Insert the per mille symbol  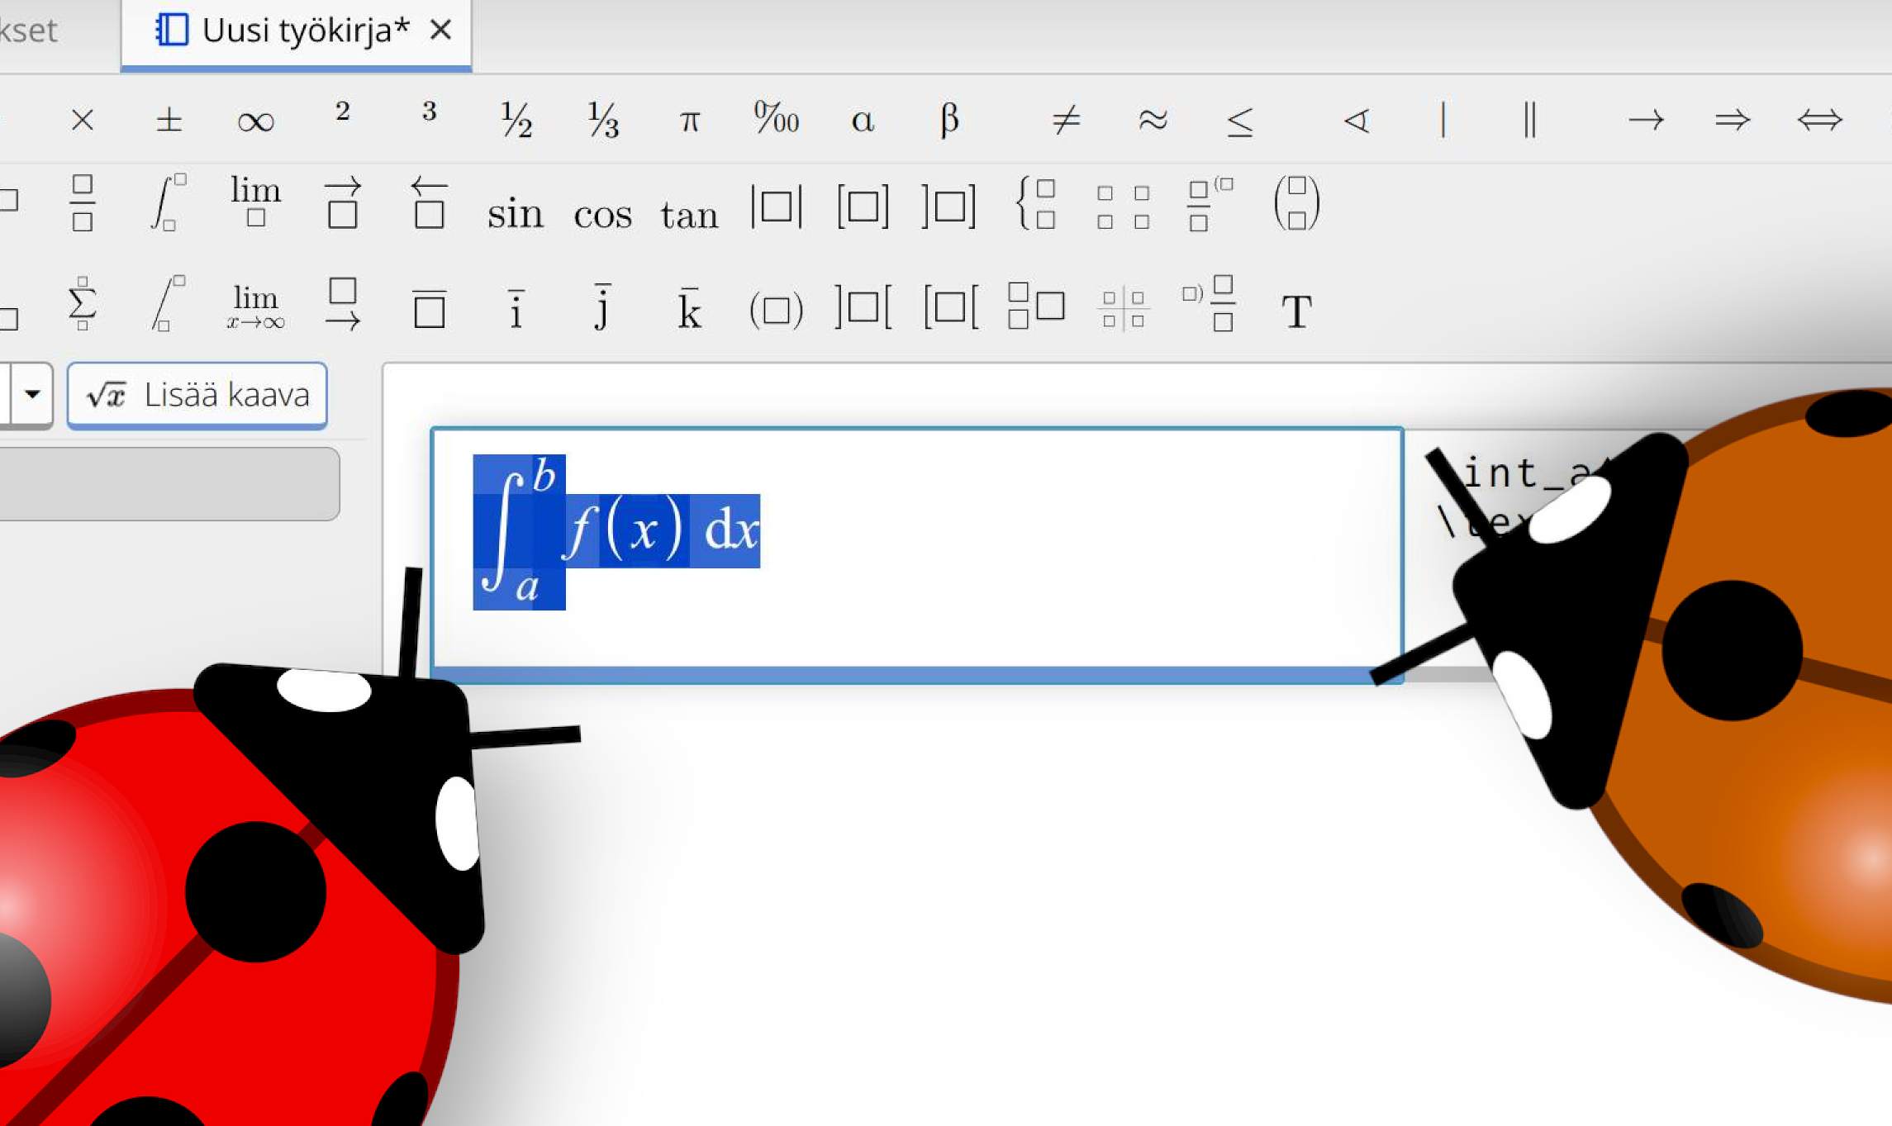tap(777, 118)
